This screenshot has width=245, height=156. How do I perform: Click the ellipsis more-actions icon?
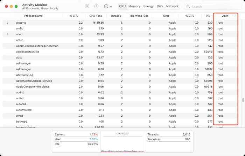[x=106, y=6]
